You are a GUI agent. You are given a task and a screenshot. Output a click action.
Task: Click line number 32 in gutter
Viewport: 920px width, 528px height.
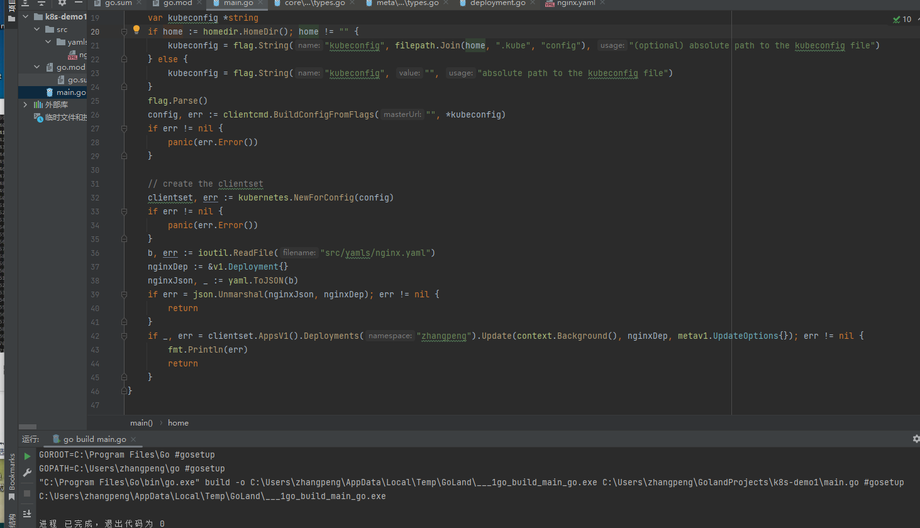(x=95, y=197)
